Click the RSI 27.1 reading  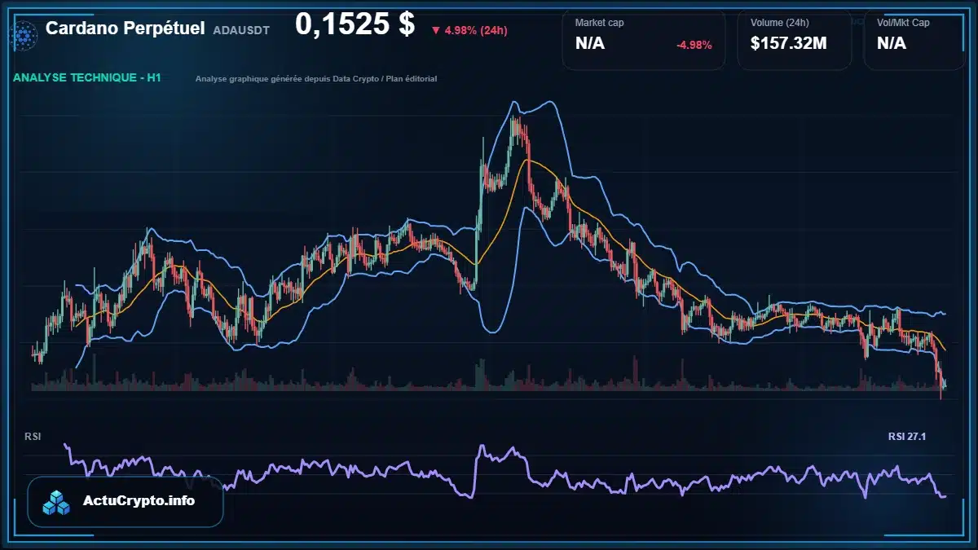click(x=907, y=437)
